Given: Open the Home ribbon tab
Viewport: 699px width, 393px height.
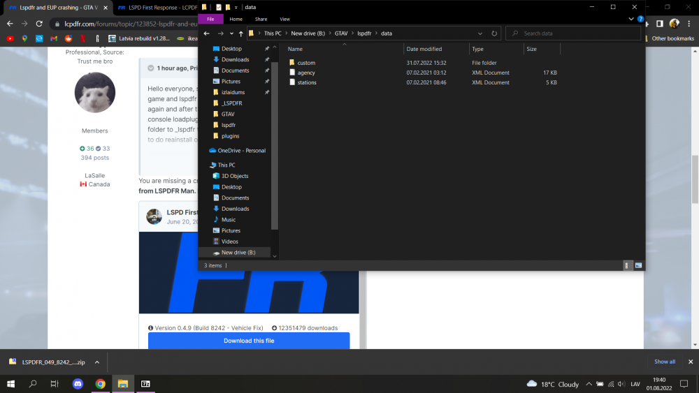Looking at the screenshot, I should point(236,19).
